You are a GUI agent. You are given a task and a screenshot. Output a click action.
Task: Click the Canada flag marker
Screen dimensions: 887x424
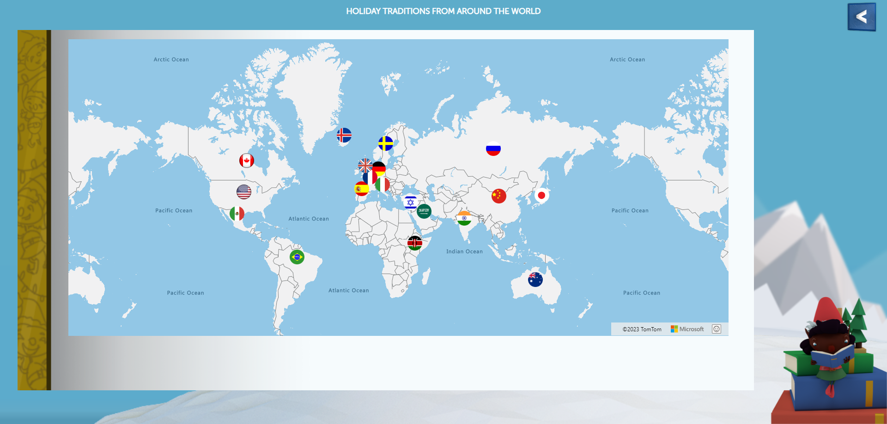coord(247,161)
